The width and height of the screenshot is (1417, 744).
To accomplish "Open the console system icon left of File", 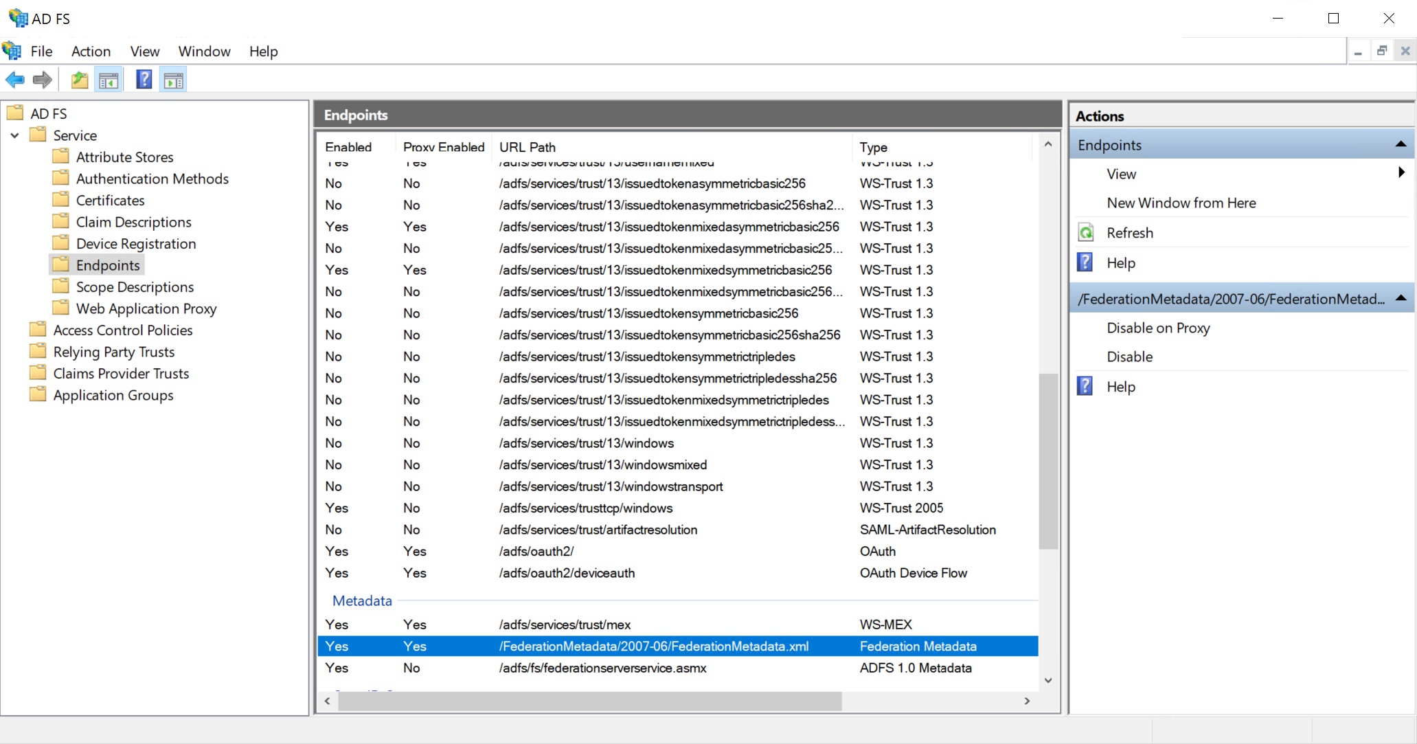I will [x=12, y=51].
